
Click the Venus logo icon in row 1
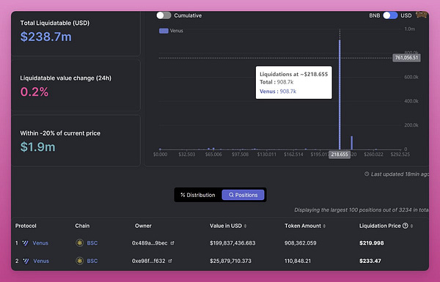coord(25,243)
